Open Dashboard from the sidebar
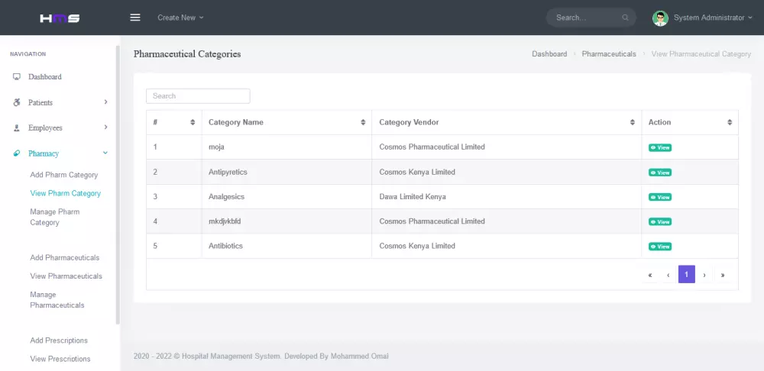The height and width of the screenshot is (371, 764). (x=44, y=77)
